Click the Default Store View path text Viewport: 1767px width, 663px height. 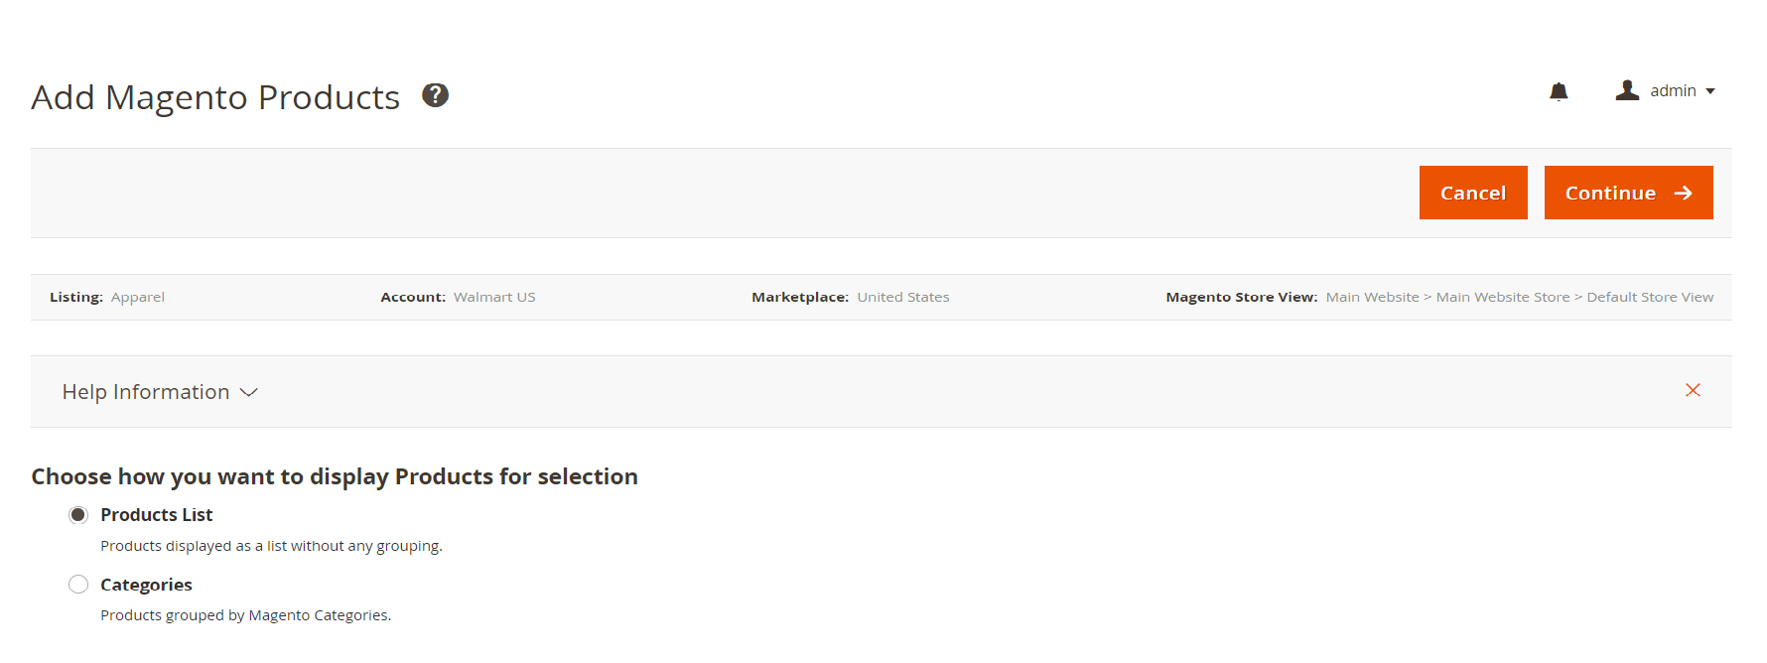point(1650,297)
